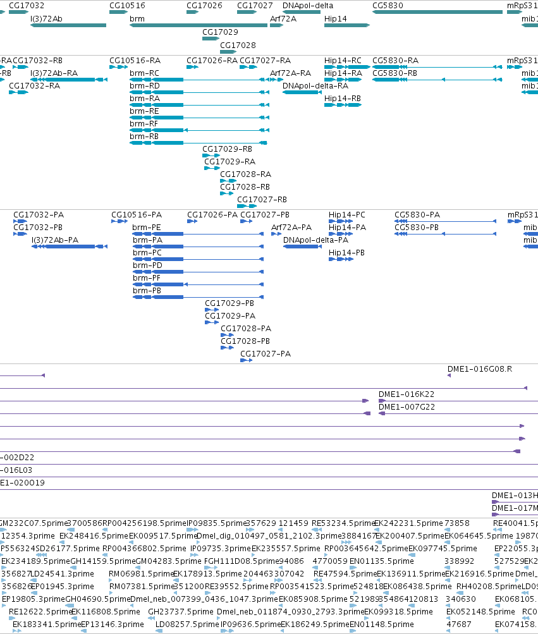Select the CG5830 gene label
Screen dimensions: 538x634
[388, 6]
